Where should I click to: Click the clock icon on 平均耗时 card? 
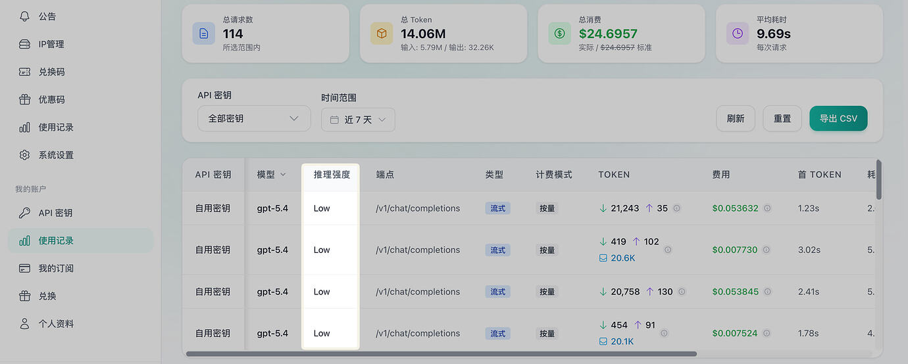(738, 34)
